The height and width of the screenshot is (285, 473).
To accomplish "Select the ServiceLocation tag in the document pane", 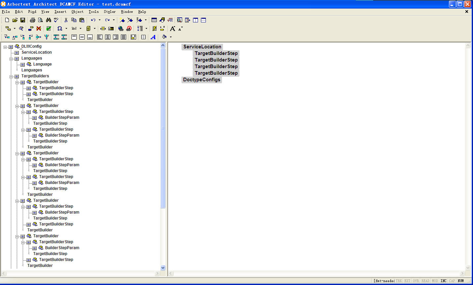I will click(x=202, y=47).
